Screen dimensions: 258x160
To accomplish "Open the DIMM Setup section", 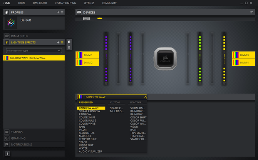I will pyautogui.click(x=34, y=36).
